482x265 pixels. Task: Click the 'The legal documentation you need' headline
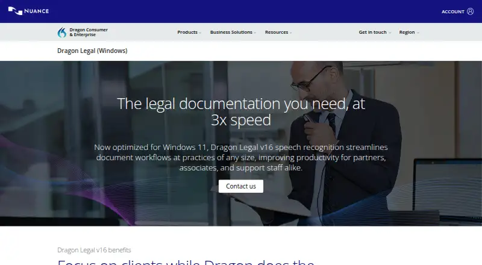[x=240, y=112]
